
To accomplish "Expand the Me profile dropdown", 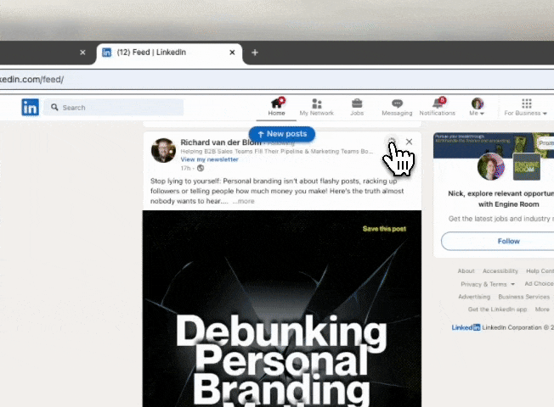I will pos(477,107).
